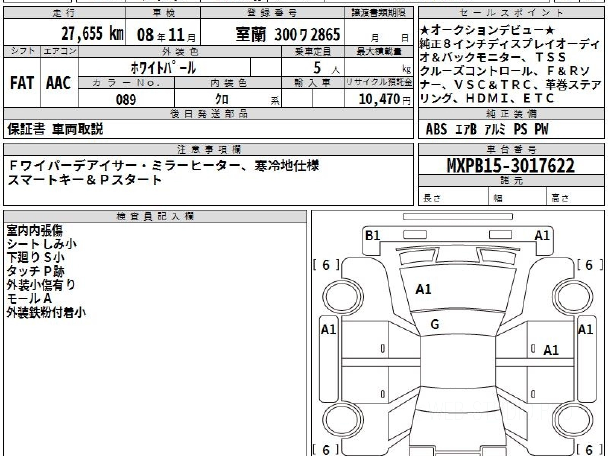
Task: Click the A1 mark on the hood
Action: [424, 290]
